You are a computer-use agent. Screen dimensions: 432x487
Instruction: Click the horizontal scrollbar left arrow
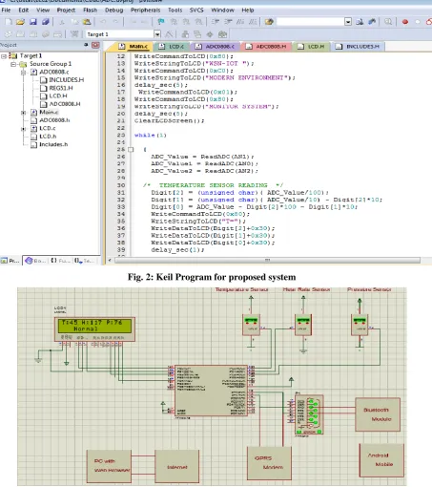coord(110,261)
